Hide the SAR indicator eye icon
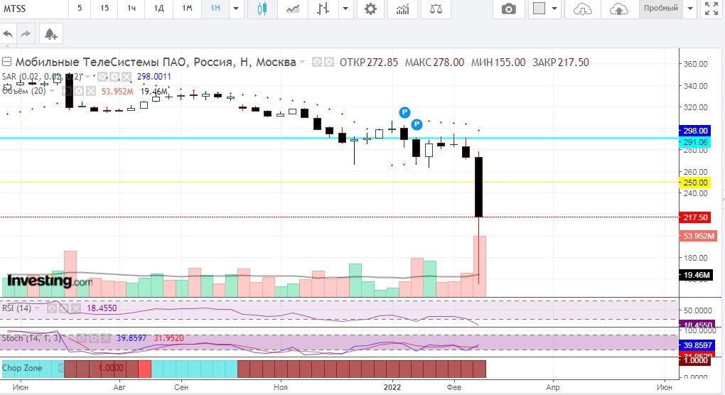 pyautogui.click(x=102, y=77)
